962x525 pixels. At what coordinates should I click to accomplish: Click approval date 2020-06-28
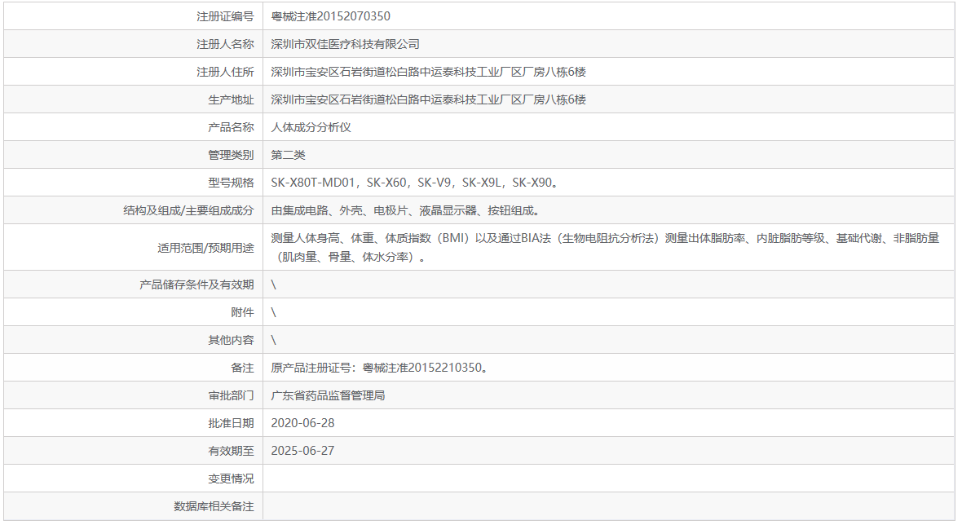tap(302, 422)
